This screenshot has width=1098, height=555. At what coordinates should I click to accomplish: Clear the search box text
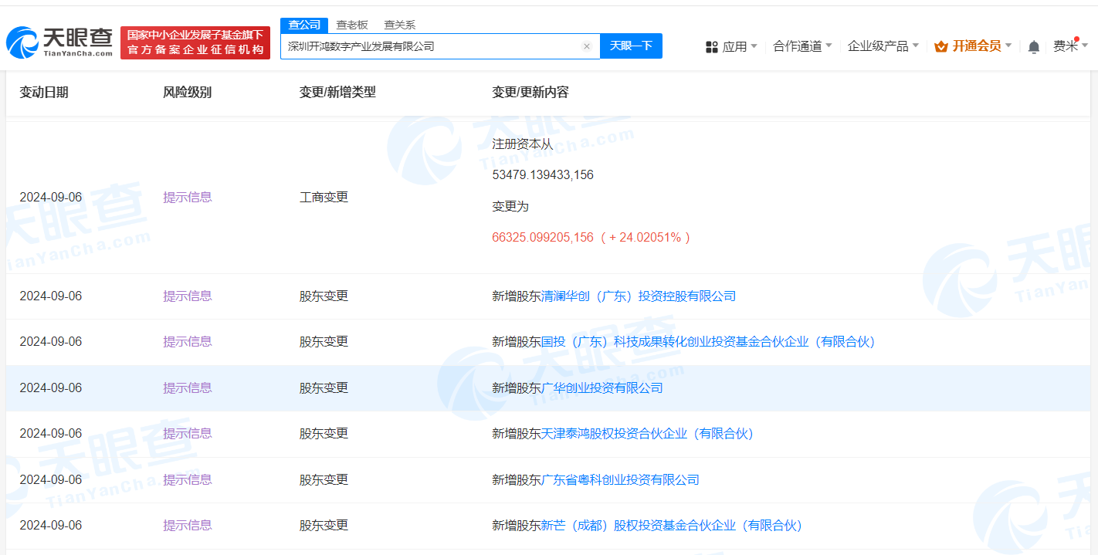coord(586,46)
